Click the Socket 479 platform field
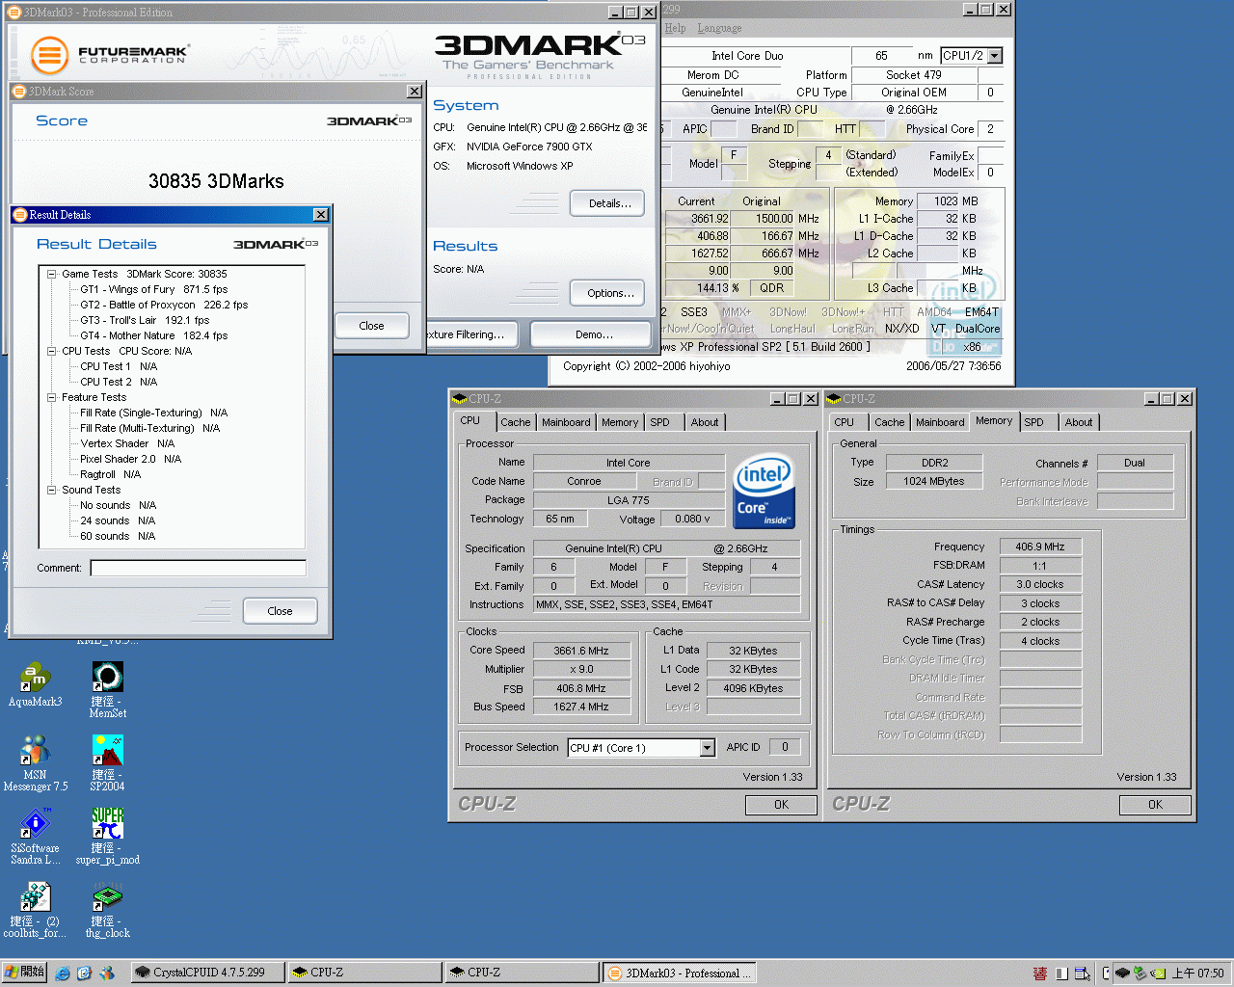Screen dimensions: 1234x987 [x=913, y=75]
